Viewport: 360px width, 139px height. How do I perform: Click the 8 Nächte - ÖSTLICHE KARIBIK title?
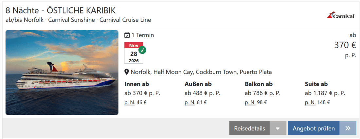(x=61, y=10)
